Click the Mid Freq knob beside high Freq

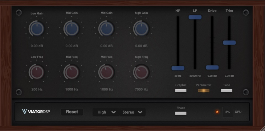[107, 72]
